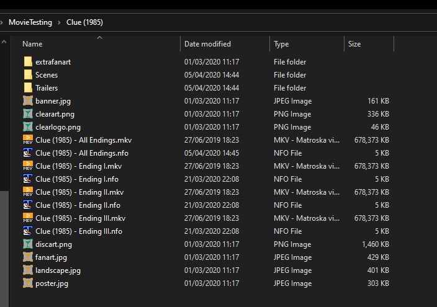
Task: Click the extrafanart folder icon
Action: point(28,62)
